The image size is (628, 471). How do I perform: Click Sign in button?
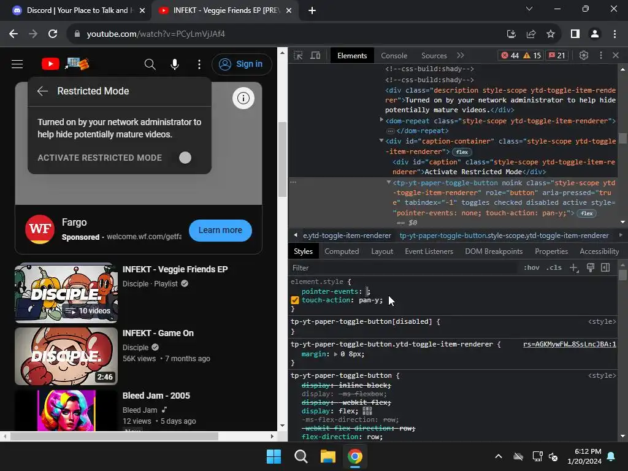click(242, 64)
